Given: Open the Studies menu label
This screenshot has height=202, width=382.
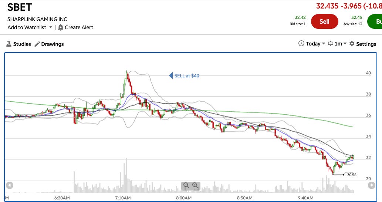Looking at the screenshot, I should (22, 44).
